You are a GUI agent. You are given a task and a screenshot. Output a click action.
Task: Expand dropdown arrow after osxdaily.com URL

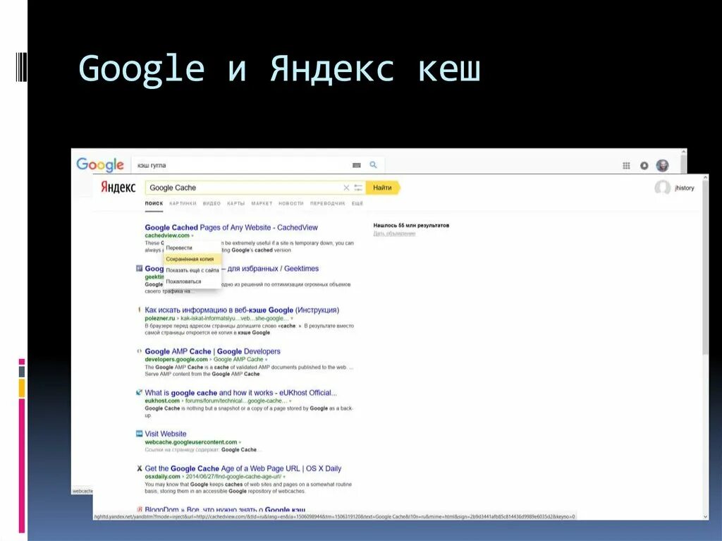click(x=284, y=477)
